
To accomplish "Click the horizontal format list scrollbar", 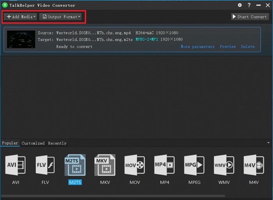I will [x=113, y=196].
